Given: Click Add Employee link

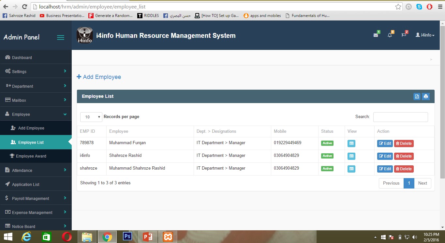Looking at the screenshot, I should click(x=99, y=77).
